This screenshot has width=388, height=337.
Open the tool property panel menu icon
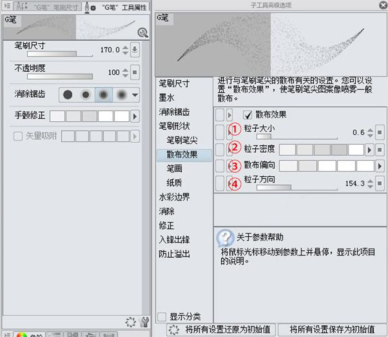coord(7,6)
